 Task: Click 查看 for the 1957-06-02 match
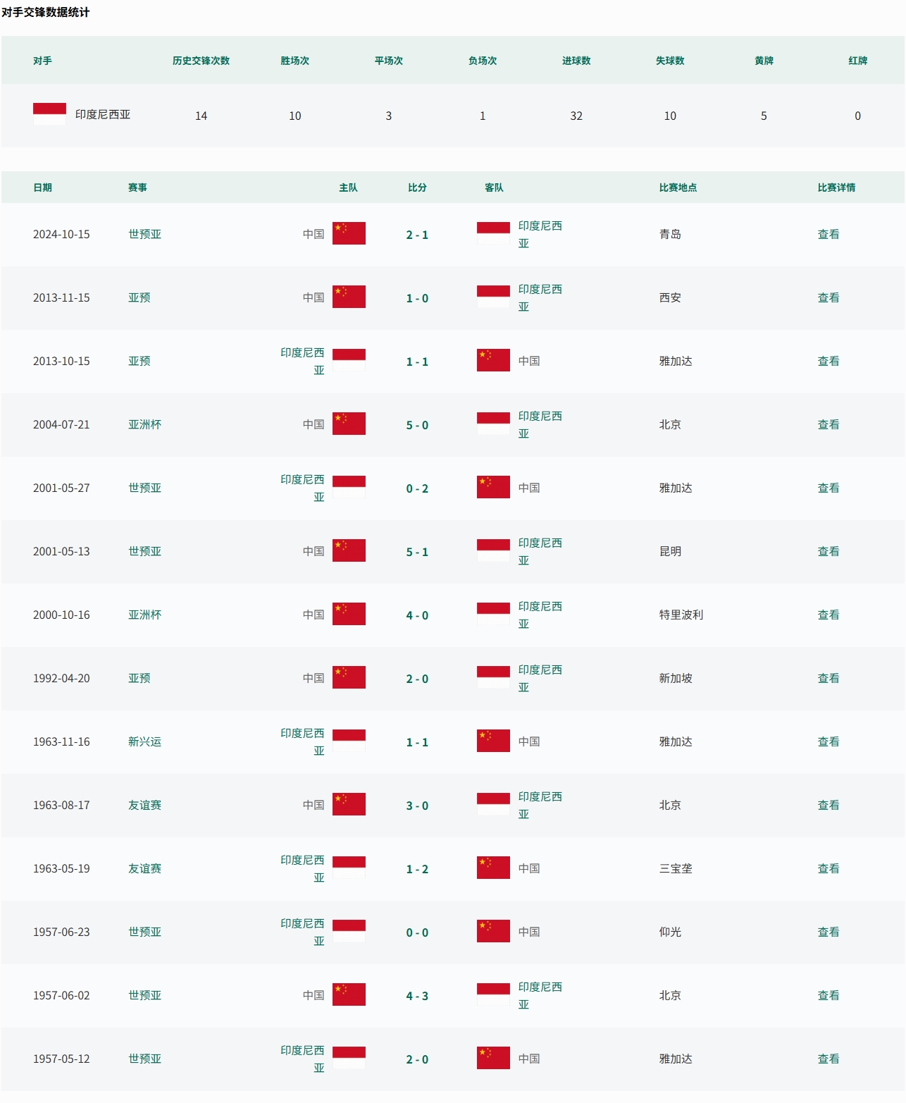click(x=828, y=995)
